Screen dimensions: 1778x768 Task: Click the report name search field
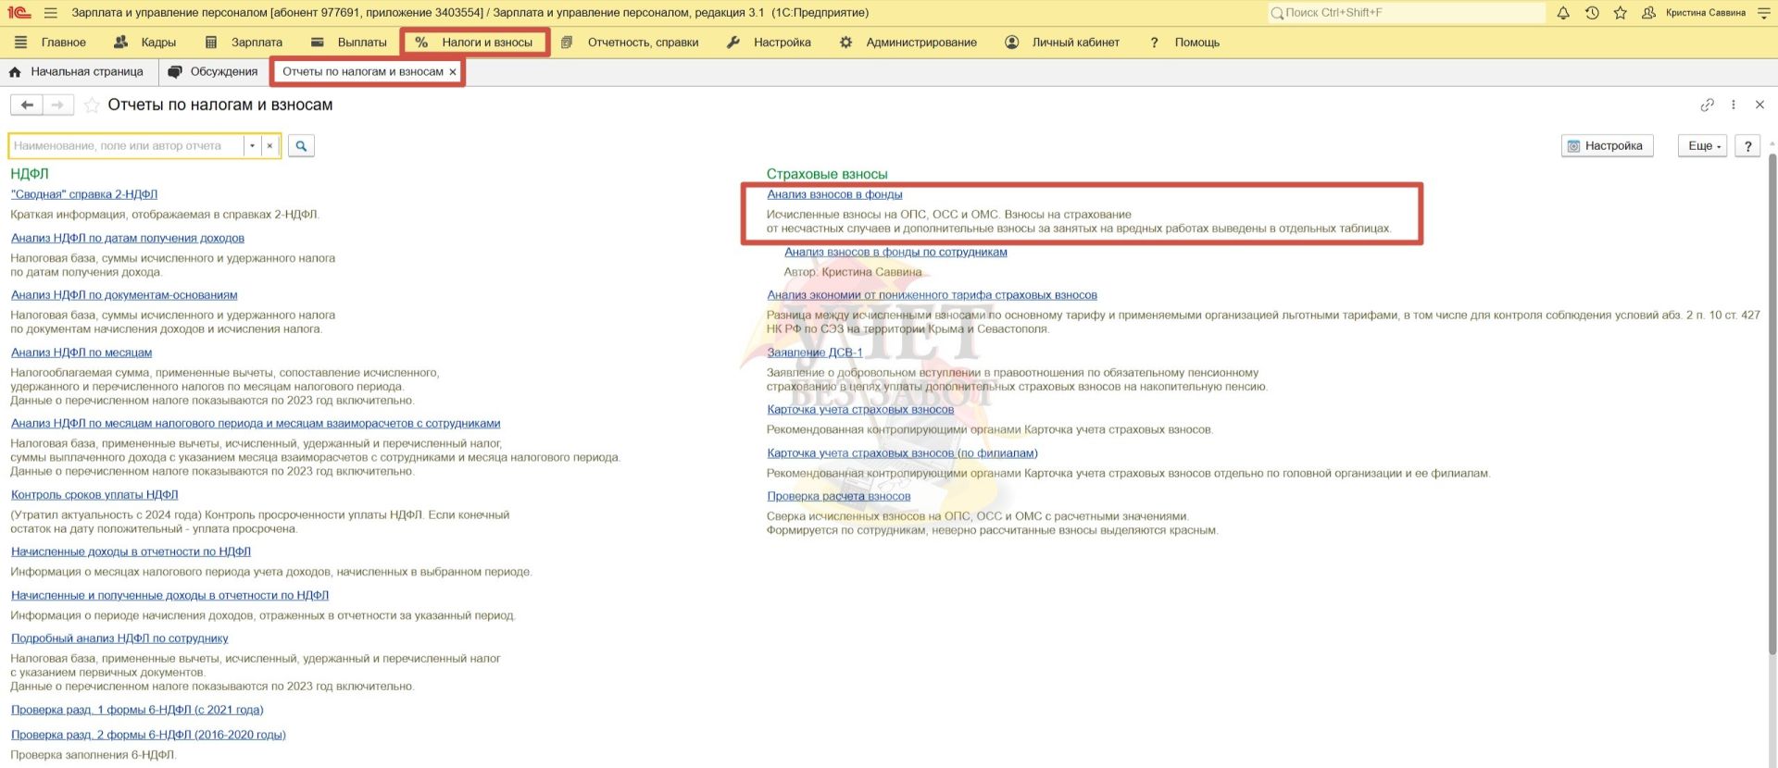pos(127,146)
